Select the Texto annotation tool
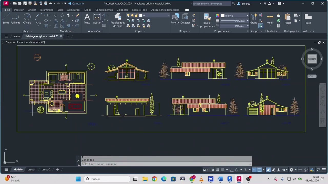 [x=87, y=19]
